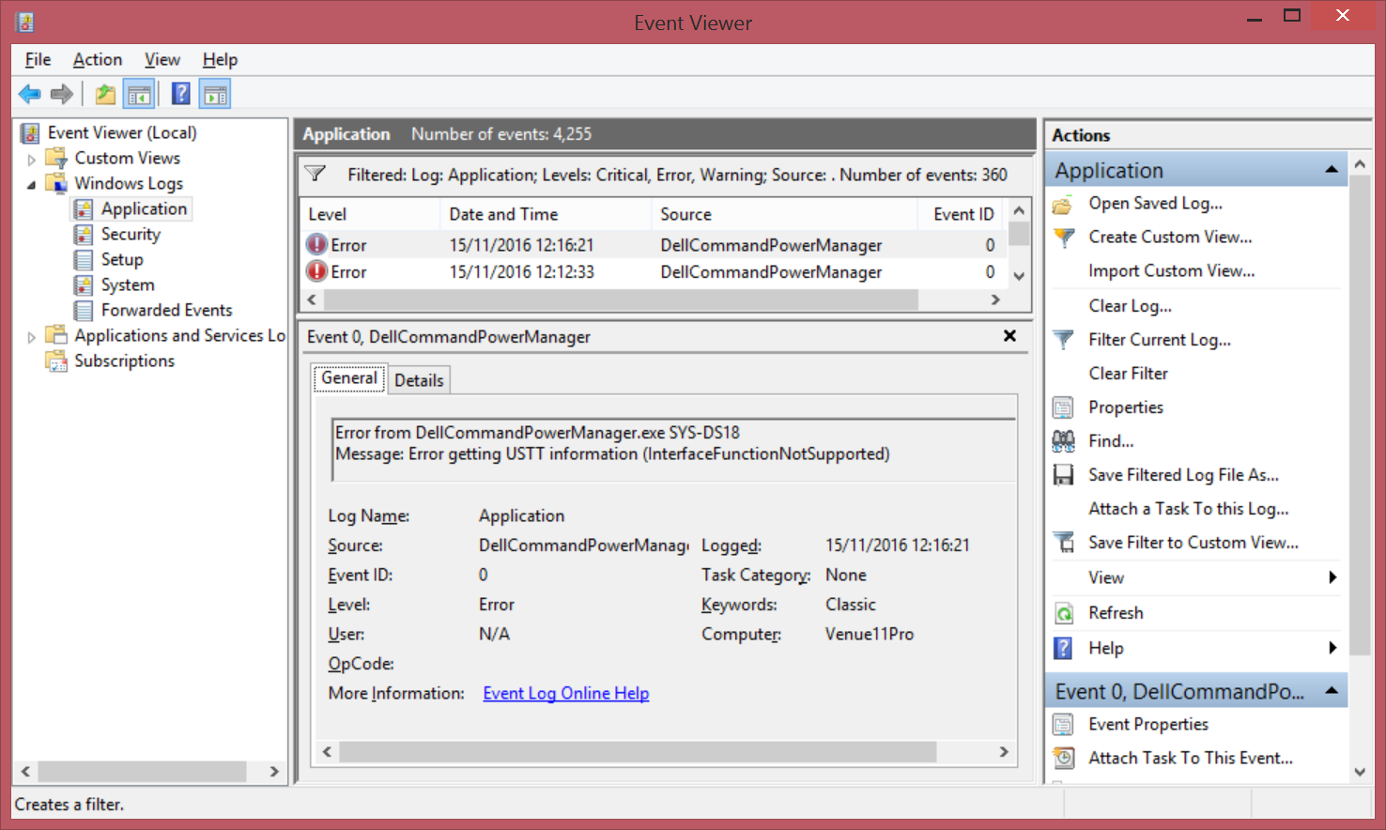The image size is (1386, 830).
Task: Click the console tree scroll right arrow
Action: click(274, 772)
